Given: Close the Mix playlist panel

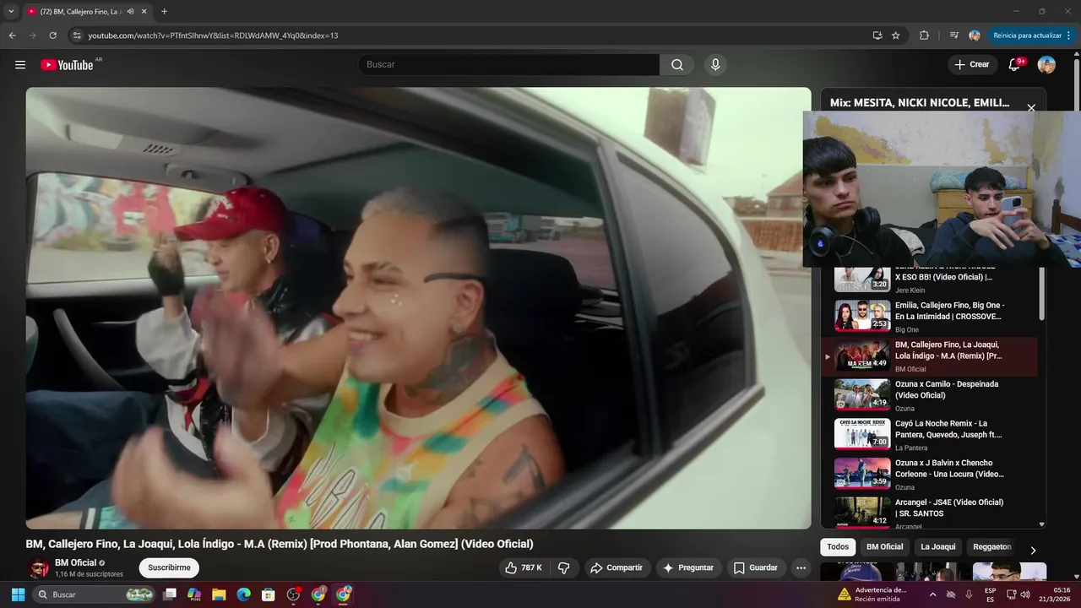Looking at the screenshot, I should pos(1031,108).
